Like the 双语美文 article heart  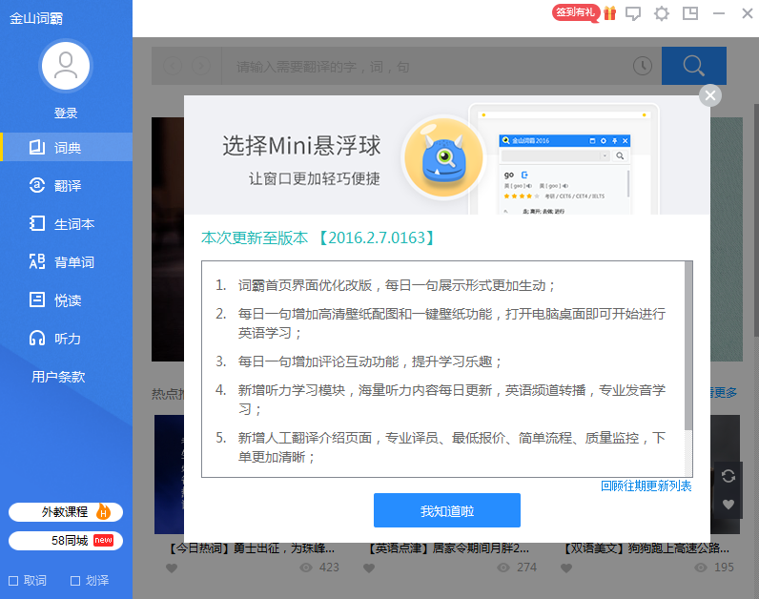pos(566,568)
